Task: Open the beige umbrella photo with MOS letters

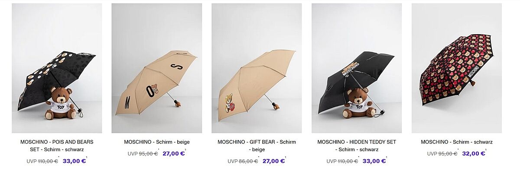Action: [157, 68]
